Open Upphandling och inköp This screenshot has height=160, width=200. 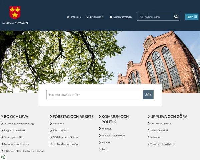(65, 144)
